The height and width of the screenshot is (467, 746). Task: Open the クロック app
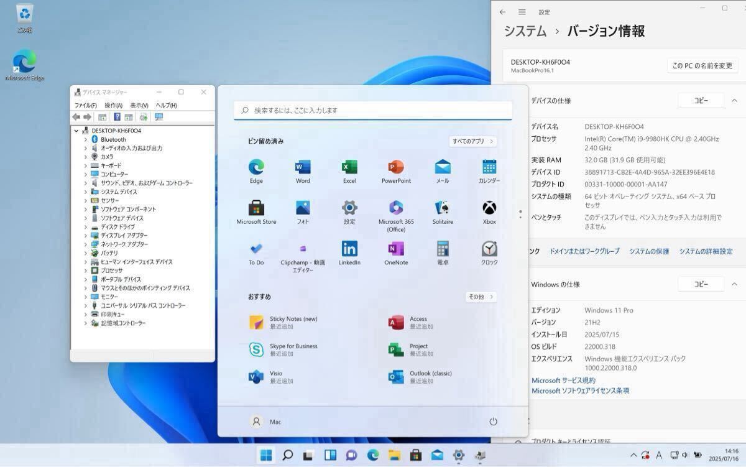(x=489, y=254)
